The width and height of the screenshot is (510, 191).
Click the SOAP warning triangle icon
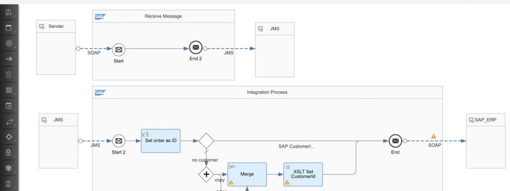pyautogui.click(x=434, y=137)
